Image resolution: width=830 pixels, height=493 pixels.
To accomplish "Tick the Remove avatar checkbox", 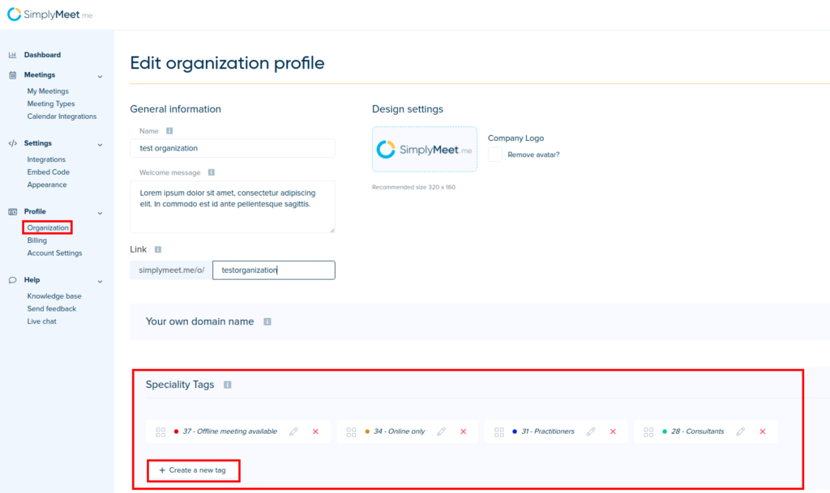I will coord(495,155).
